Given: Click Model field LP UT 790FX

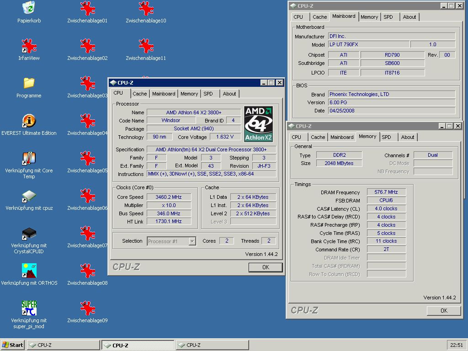Looking at the screenshot, I should pyautogui.click(x=369, y=44).
